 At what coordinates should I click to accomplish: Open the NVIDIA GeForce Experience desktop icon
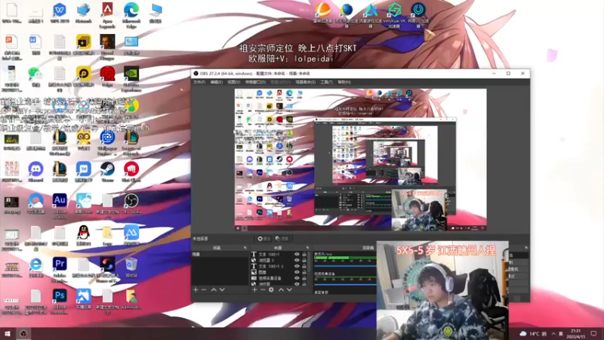[x=131, y=79]
